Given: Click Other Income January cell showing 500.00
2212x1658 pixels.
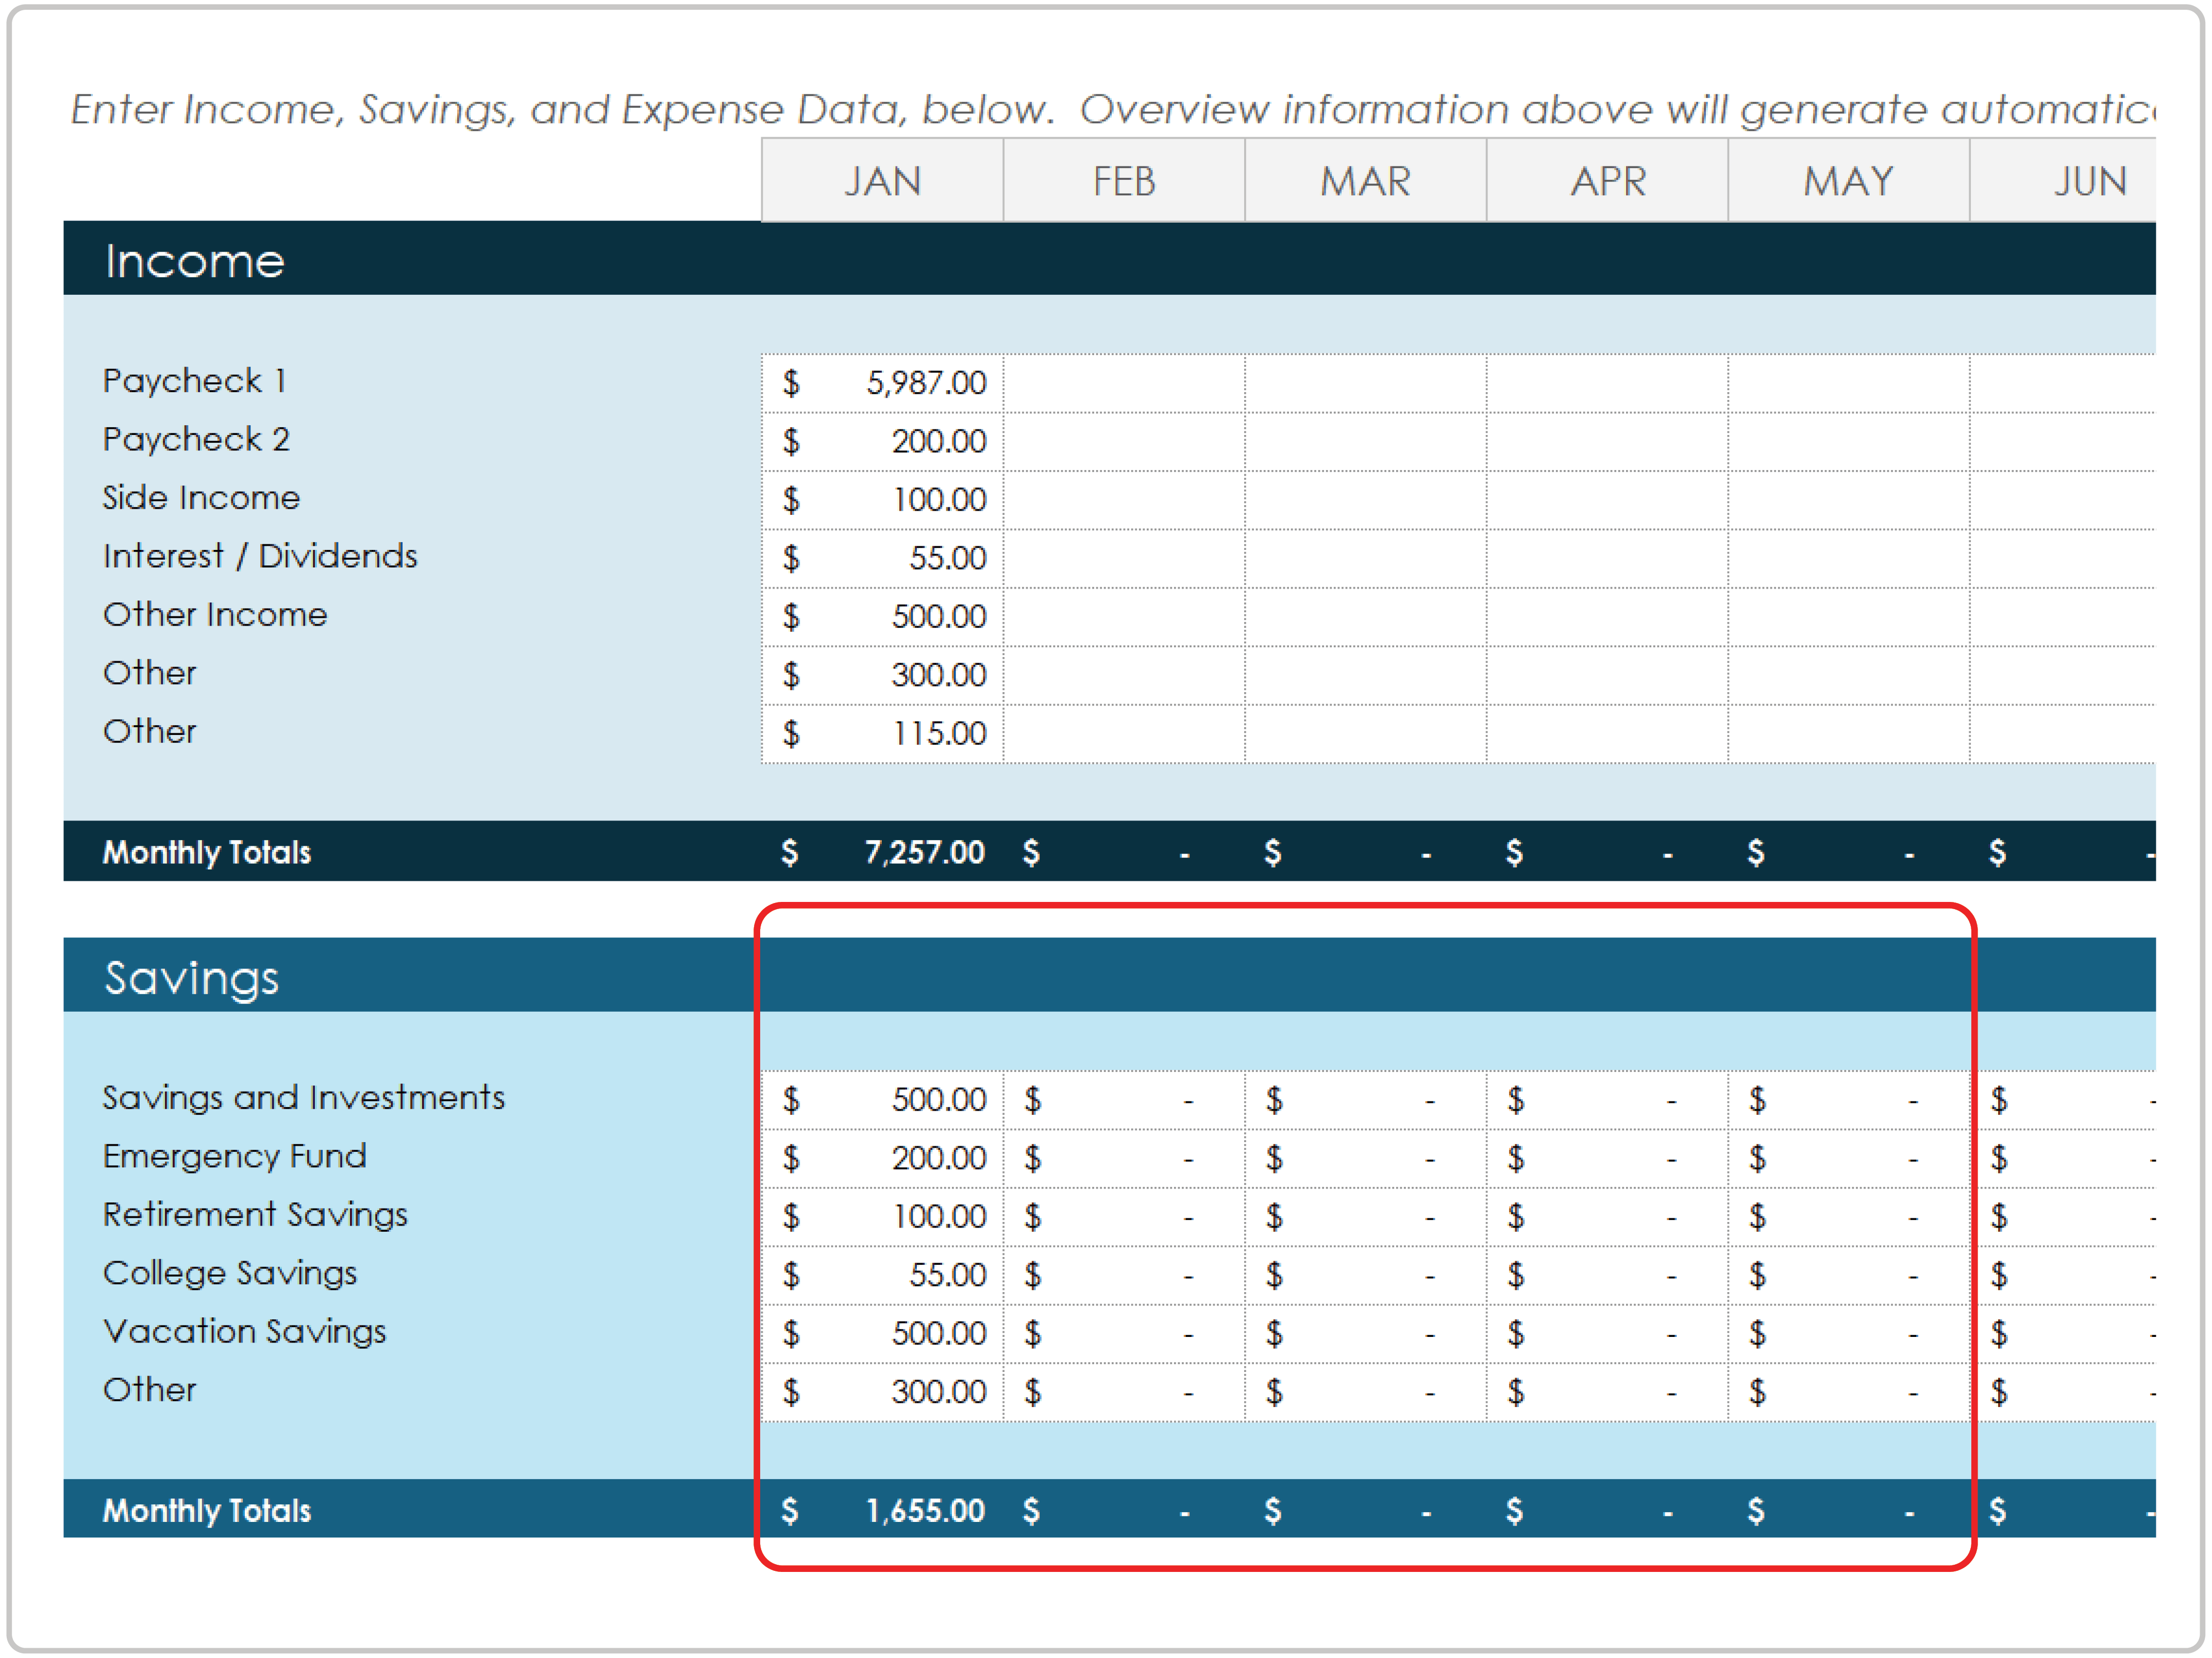Looking at the screenshot, I should pyautogui.click(x=882, y=616).
